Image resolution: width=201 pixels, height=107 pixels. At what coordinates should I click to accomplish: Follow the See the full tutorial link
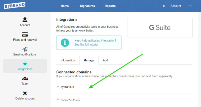click(x=86, y=44)
